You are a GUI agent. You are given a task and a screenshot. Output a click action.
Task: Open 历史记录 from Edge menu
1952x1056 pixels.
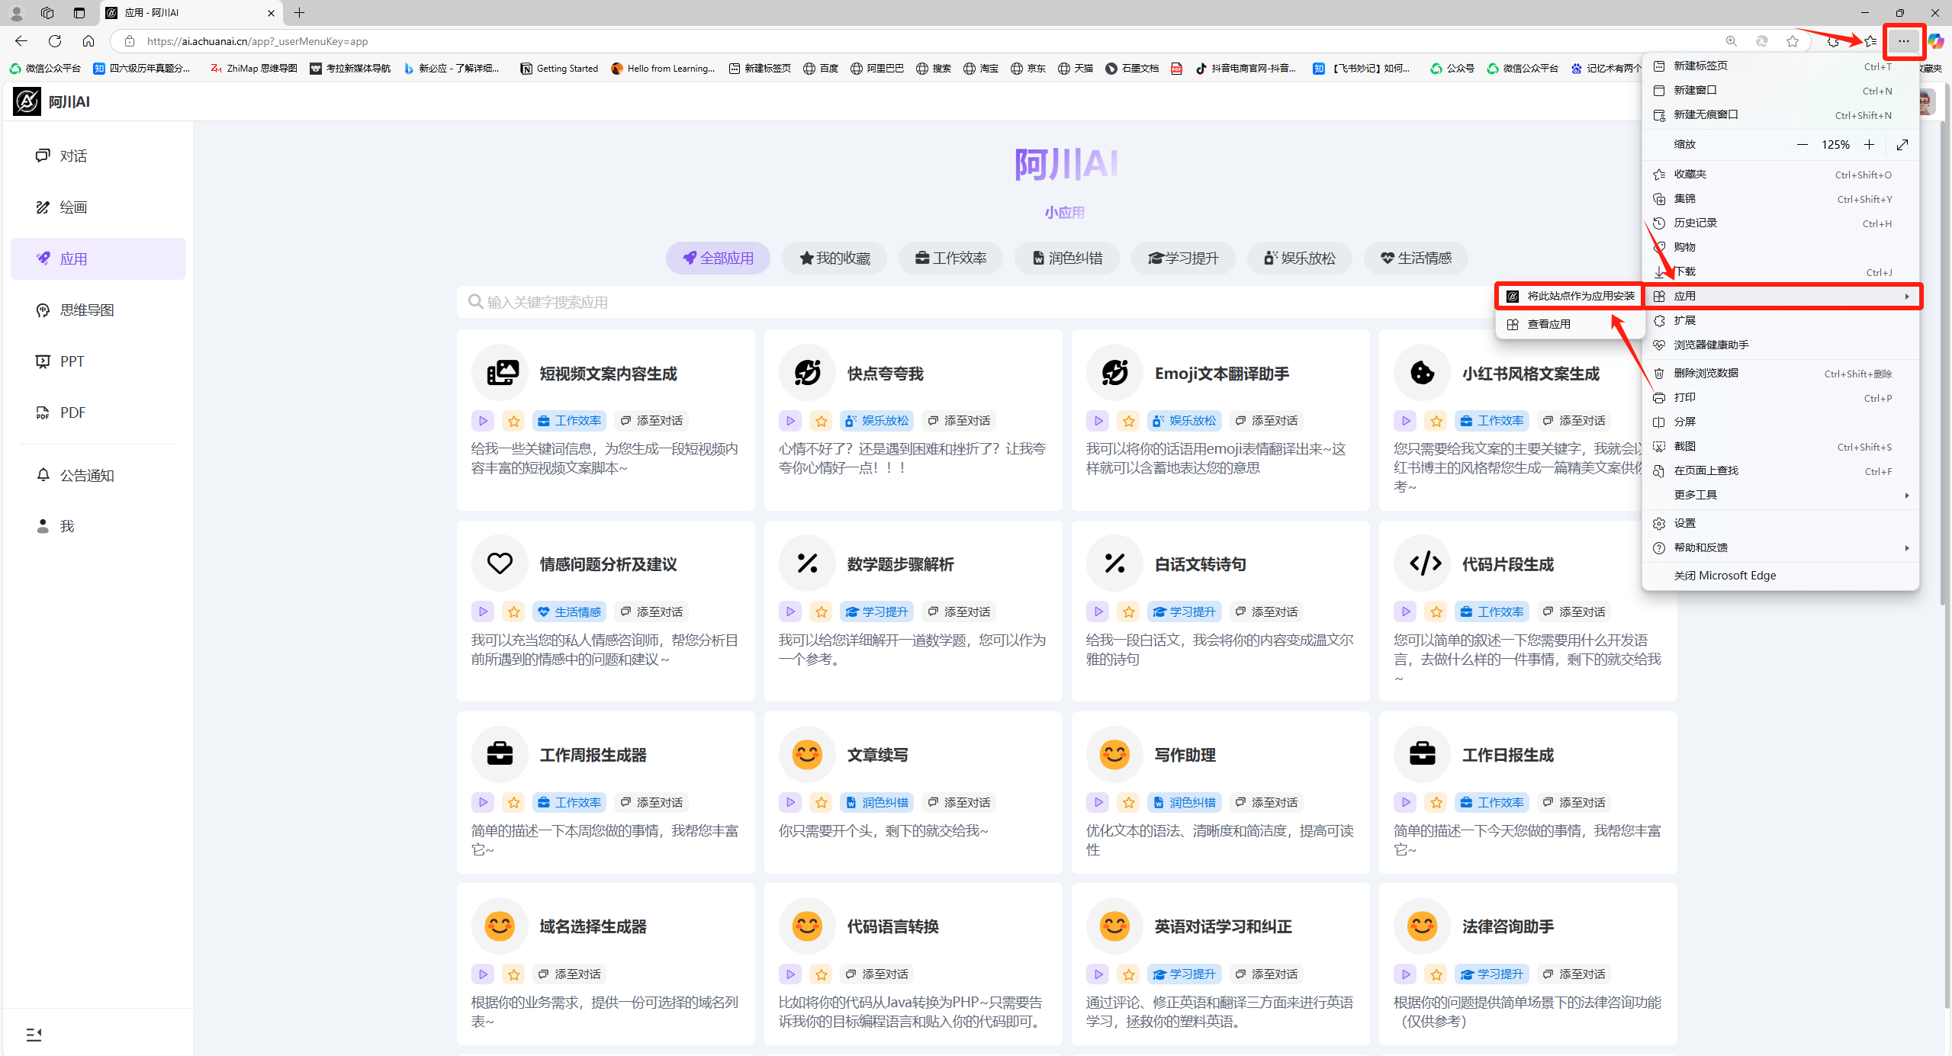point(1781,223)
